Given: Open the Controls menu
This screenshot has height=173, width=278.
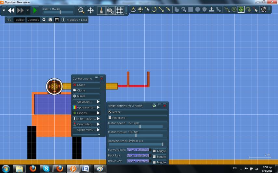Looking at the screenshot, I should coord(33,20).
